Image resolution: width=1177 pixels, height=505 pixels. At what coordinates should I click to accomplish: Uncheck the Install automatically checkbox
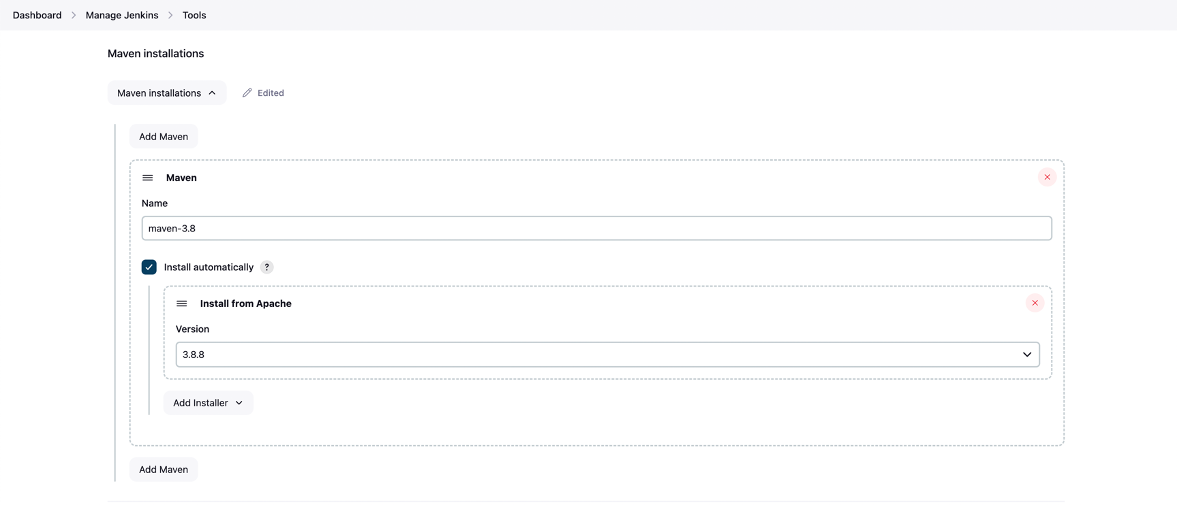[149, 267]
